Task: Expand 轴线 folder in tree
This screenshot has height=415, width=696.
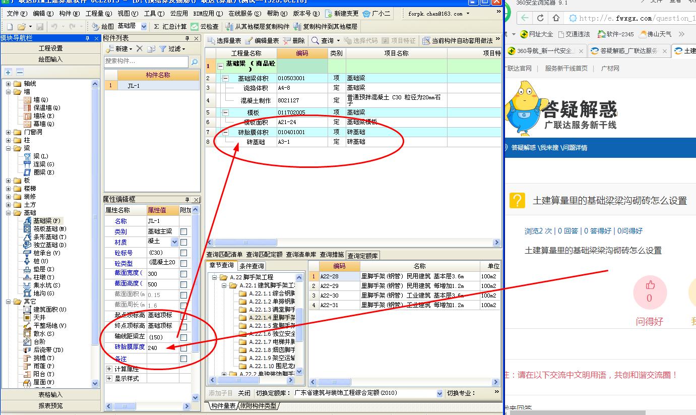Action: pyautogui.click(x=9, y=84)
